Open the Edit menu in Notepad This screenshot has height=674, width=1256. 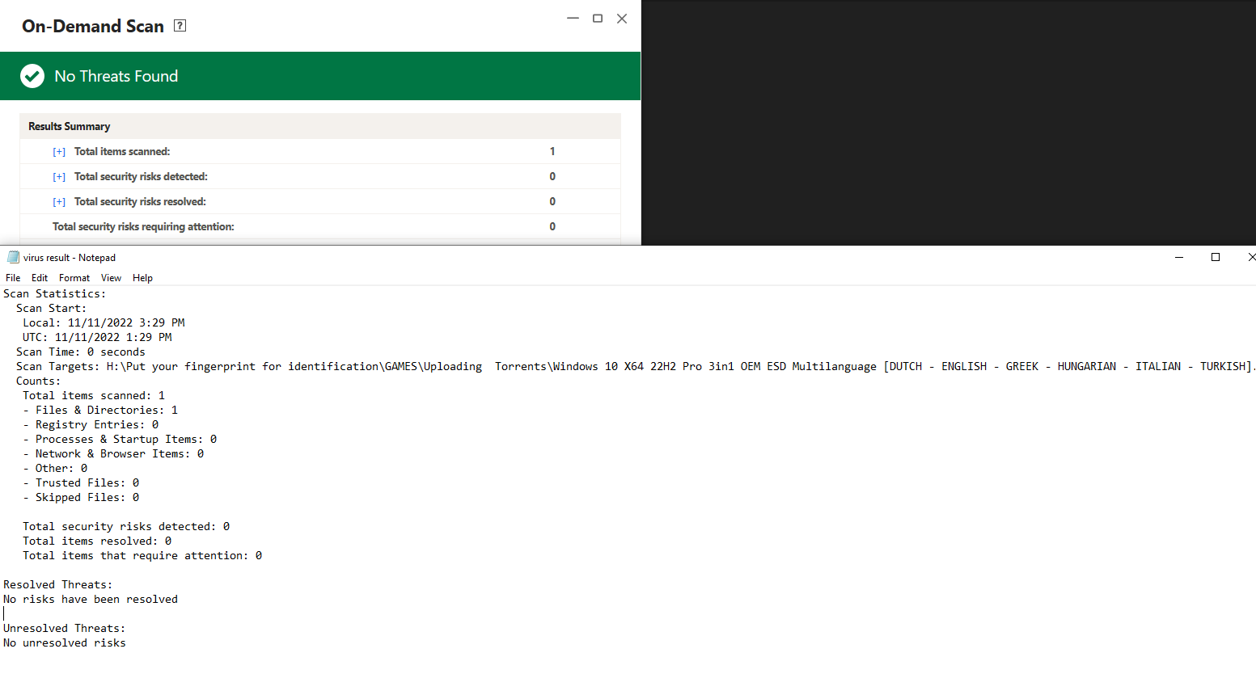point(40,278)
